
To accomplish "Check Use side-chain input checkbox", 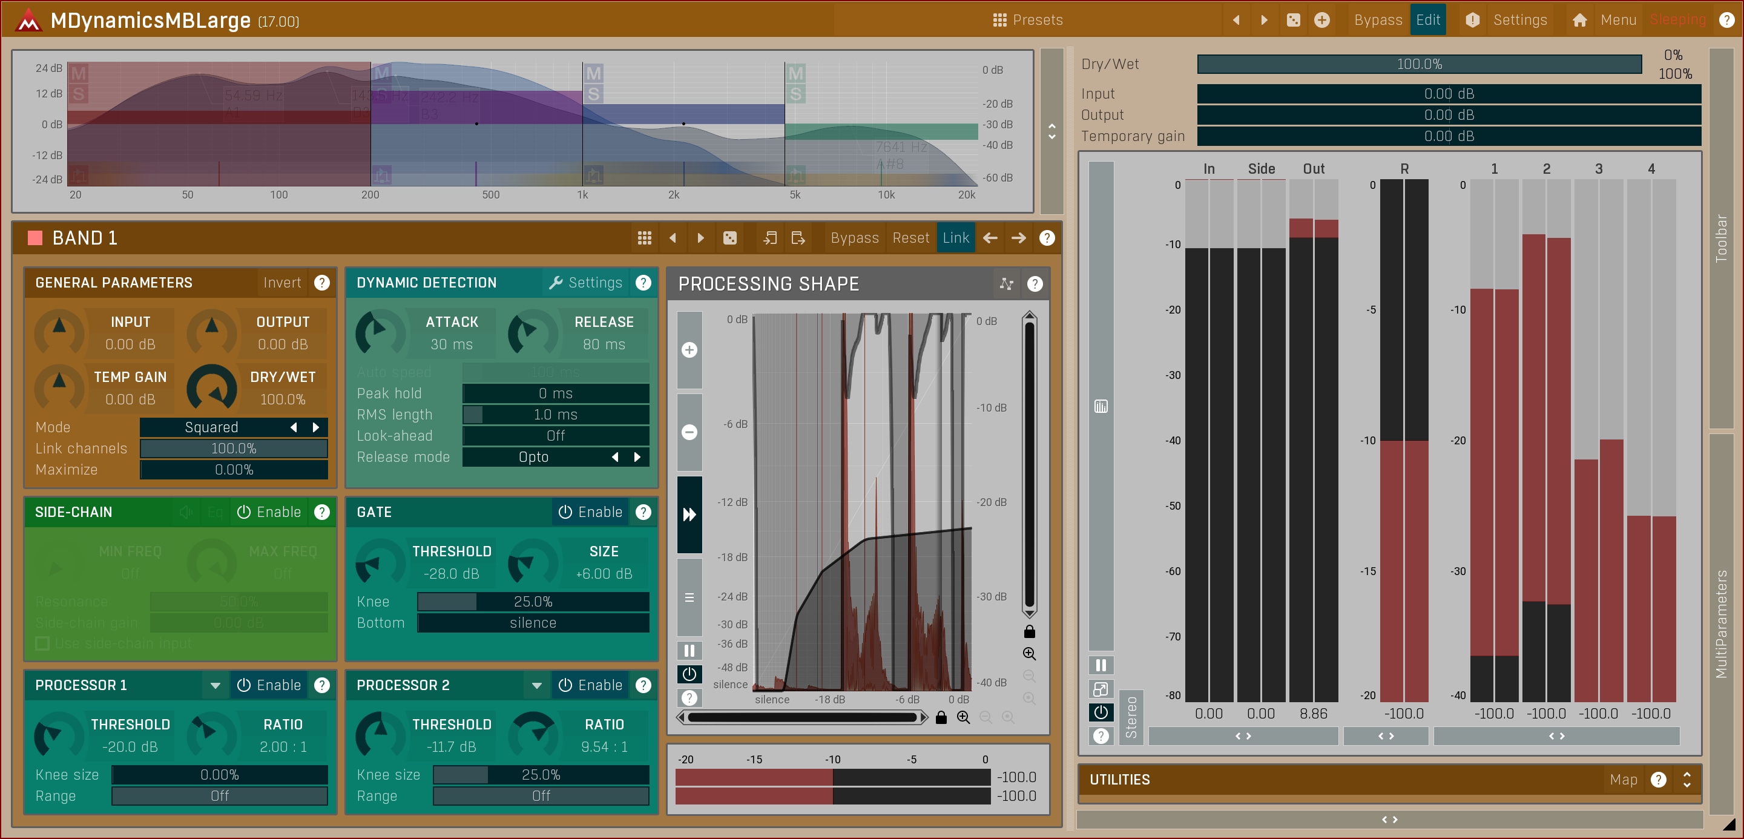I will (42, 643).
